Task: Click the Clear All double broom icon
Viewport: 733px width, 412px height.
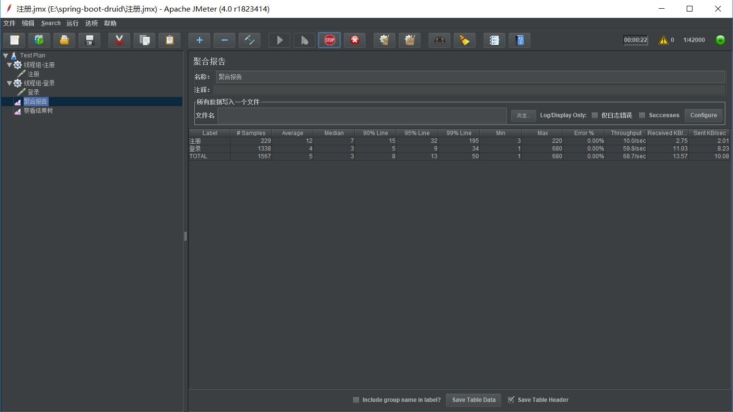Action: tap(410, 40)
